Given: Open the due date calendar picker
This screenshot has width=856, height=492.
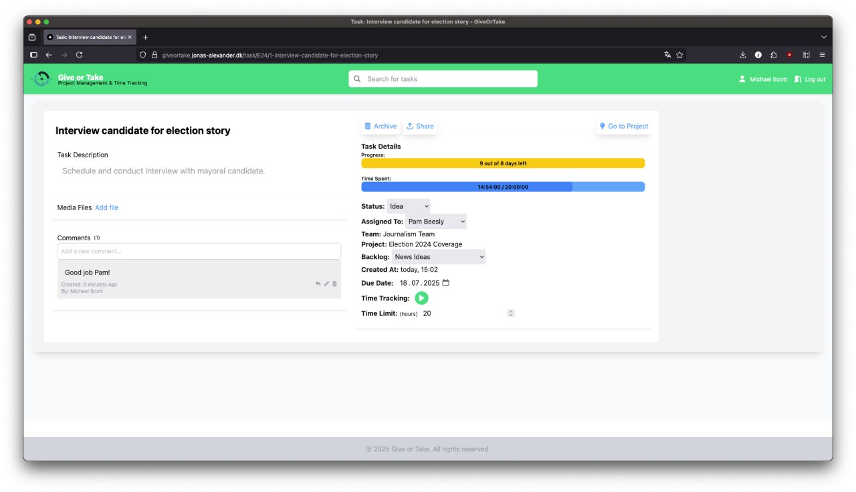Looking at the screenshot, I should 446,283.
